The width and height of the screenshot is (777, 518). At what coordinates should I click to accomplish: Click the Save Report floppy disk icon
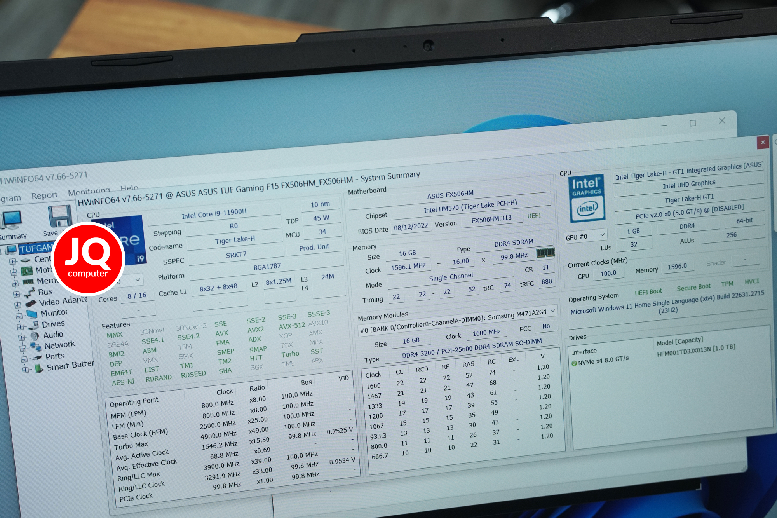click(60, 216)
